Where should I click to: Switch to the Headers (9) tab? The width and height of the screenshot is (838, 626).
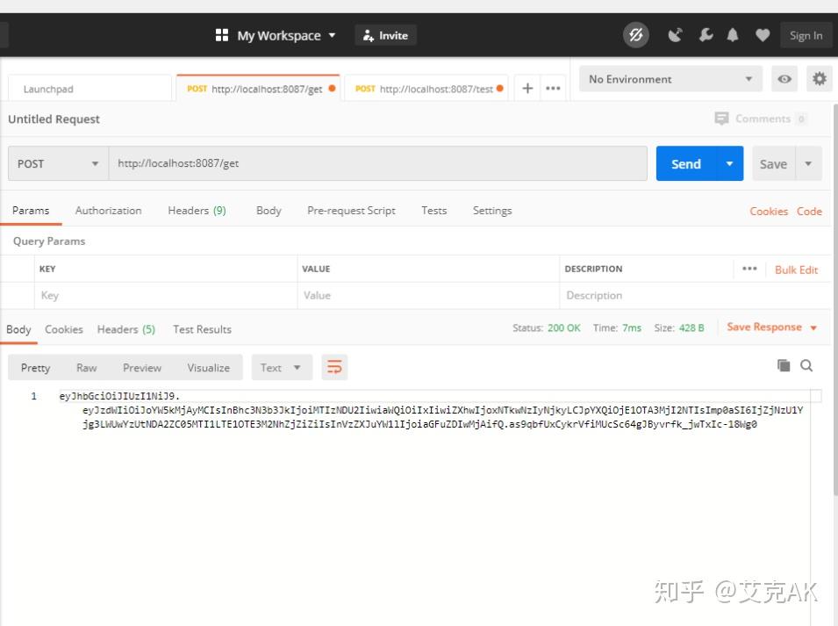[196, 210]
